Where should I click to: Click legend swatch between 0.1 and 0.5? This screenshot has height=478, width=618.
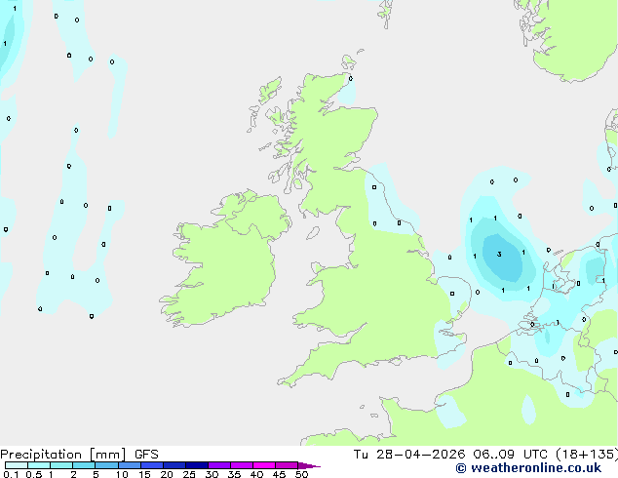point(17,465)
